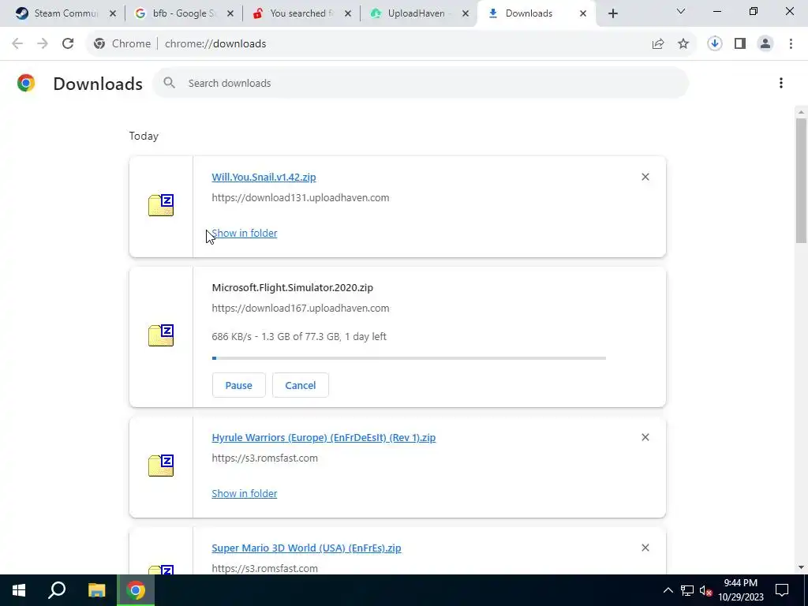Reload the downloads page
Image resolution: width=808 pixels, height=606 pixels.
tap(68, 44)
